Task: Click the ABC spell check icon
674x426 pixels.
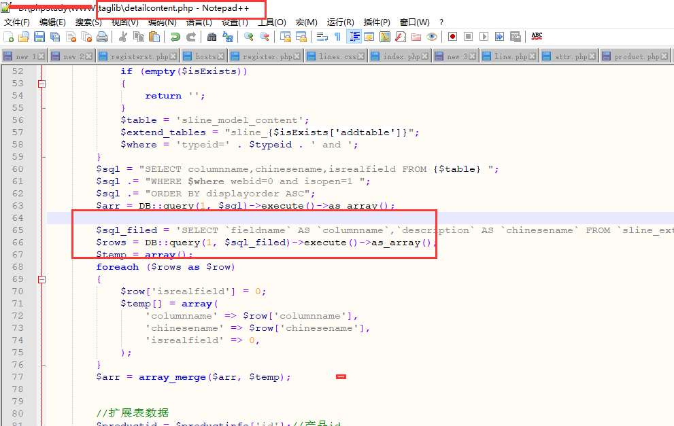Action: click(x=537, y=37)
